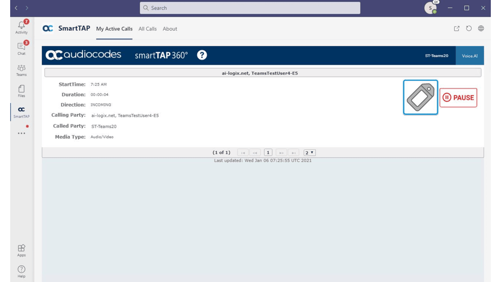The width and height of the screenshot is (501, 282).
Task: Click the smartTAP 360 help question mark
Action: pyautogui.click(x=202, y=55)
